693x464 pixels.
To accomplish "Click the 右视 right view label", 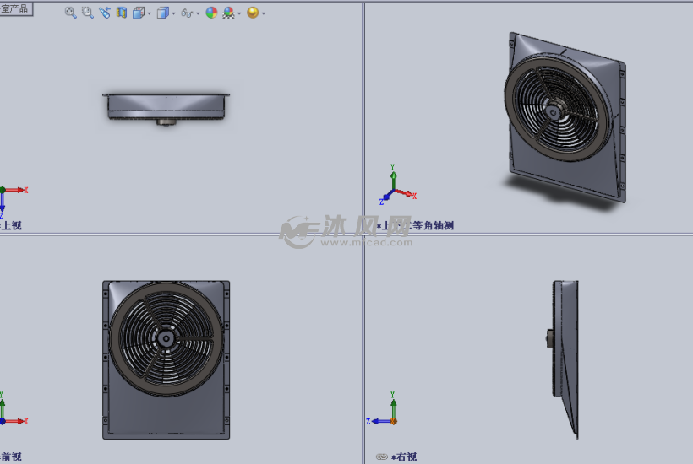I will [407, 456].
